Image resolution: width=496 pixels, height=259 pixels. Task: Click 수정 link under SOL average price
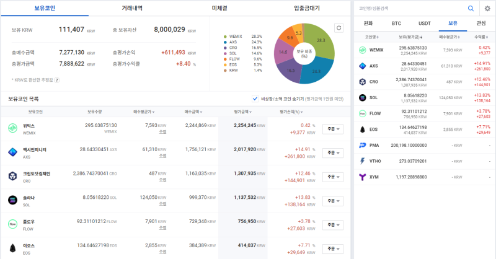(162, 204)
